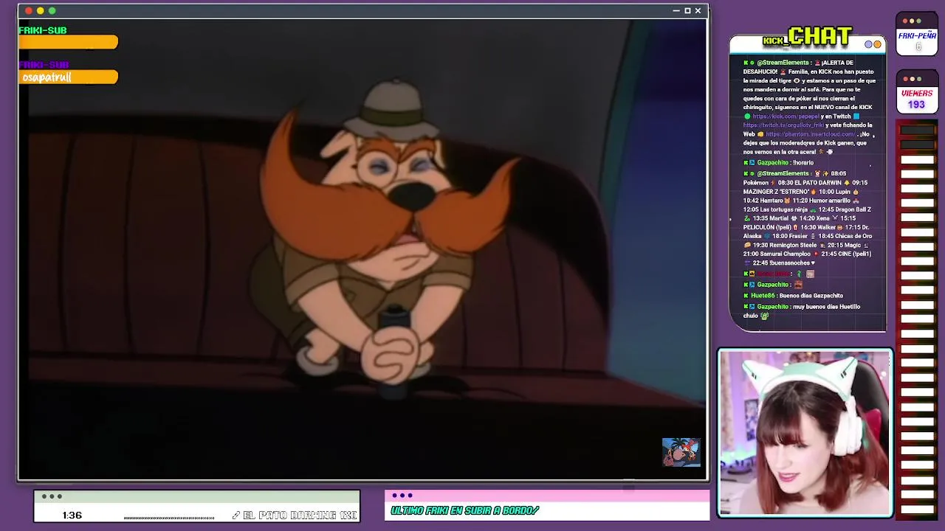Click the streamer webcam feed
The image size is (945, 531).
(805, 433)
